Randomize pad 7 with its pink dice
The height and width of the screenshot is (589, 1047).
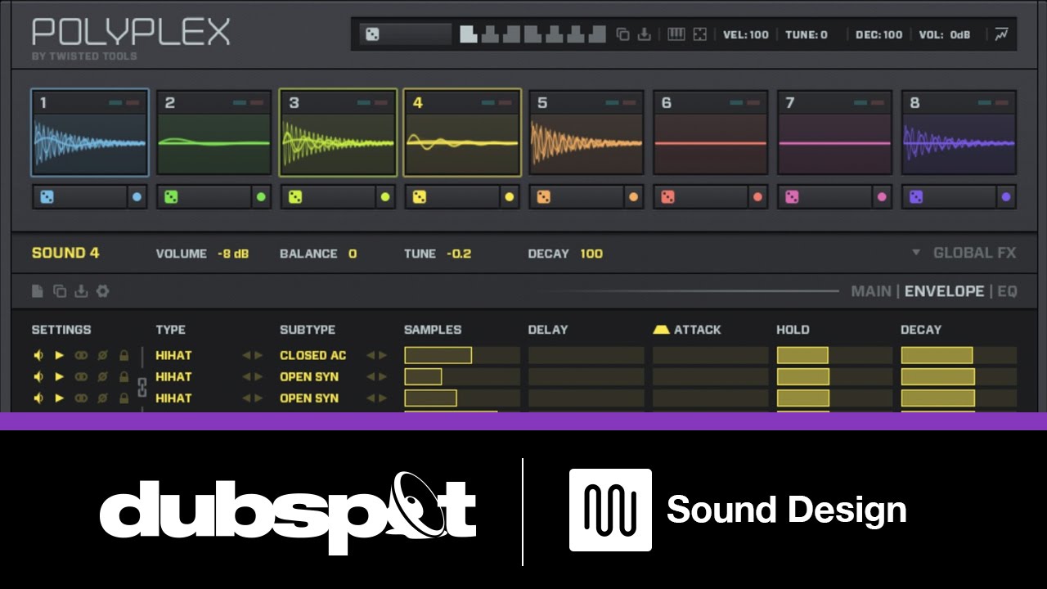pyautogui.click(x=793, y=197)
